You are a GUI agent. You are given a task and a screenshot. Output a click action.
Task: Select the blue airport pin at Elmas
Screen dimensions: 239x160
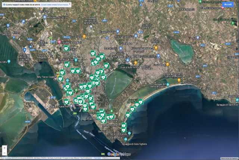click(x=25, y=49)
